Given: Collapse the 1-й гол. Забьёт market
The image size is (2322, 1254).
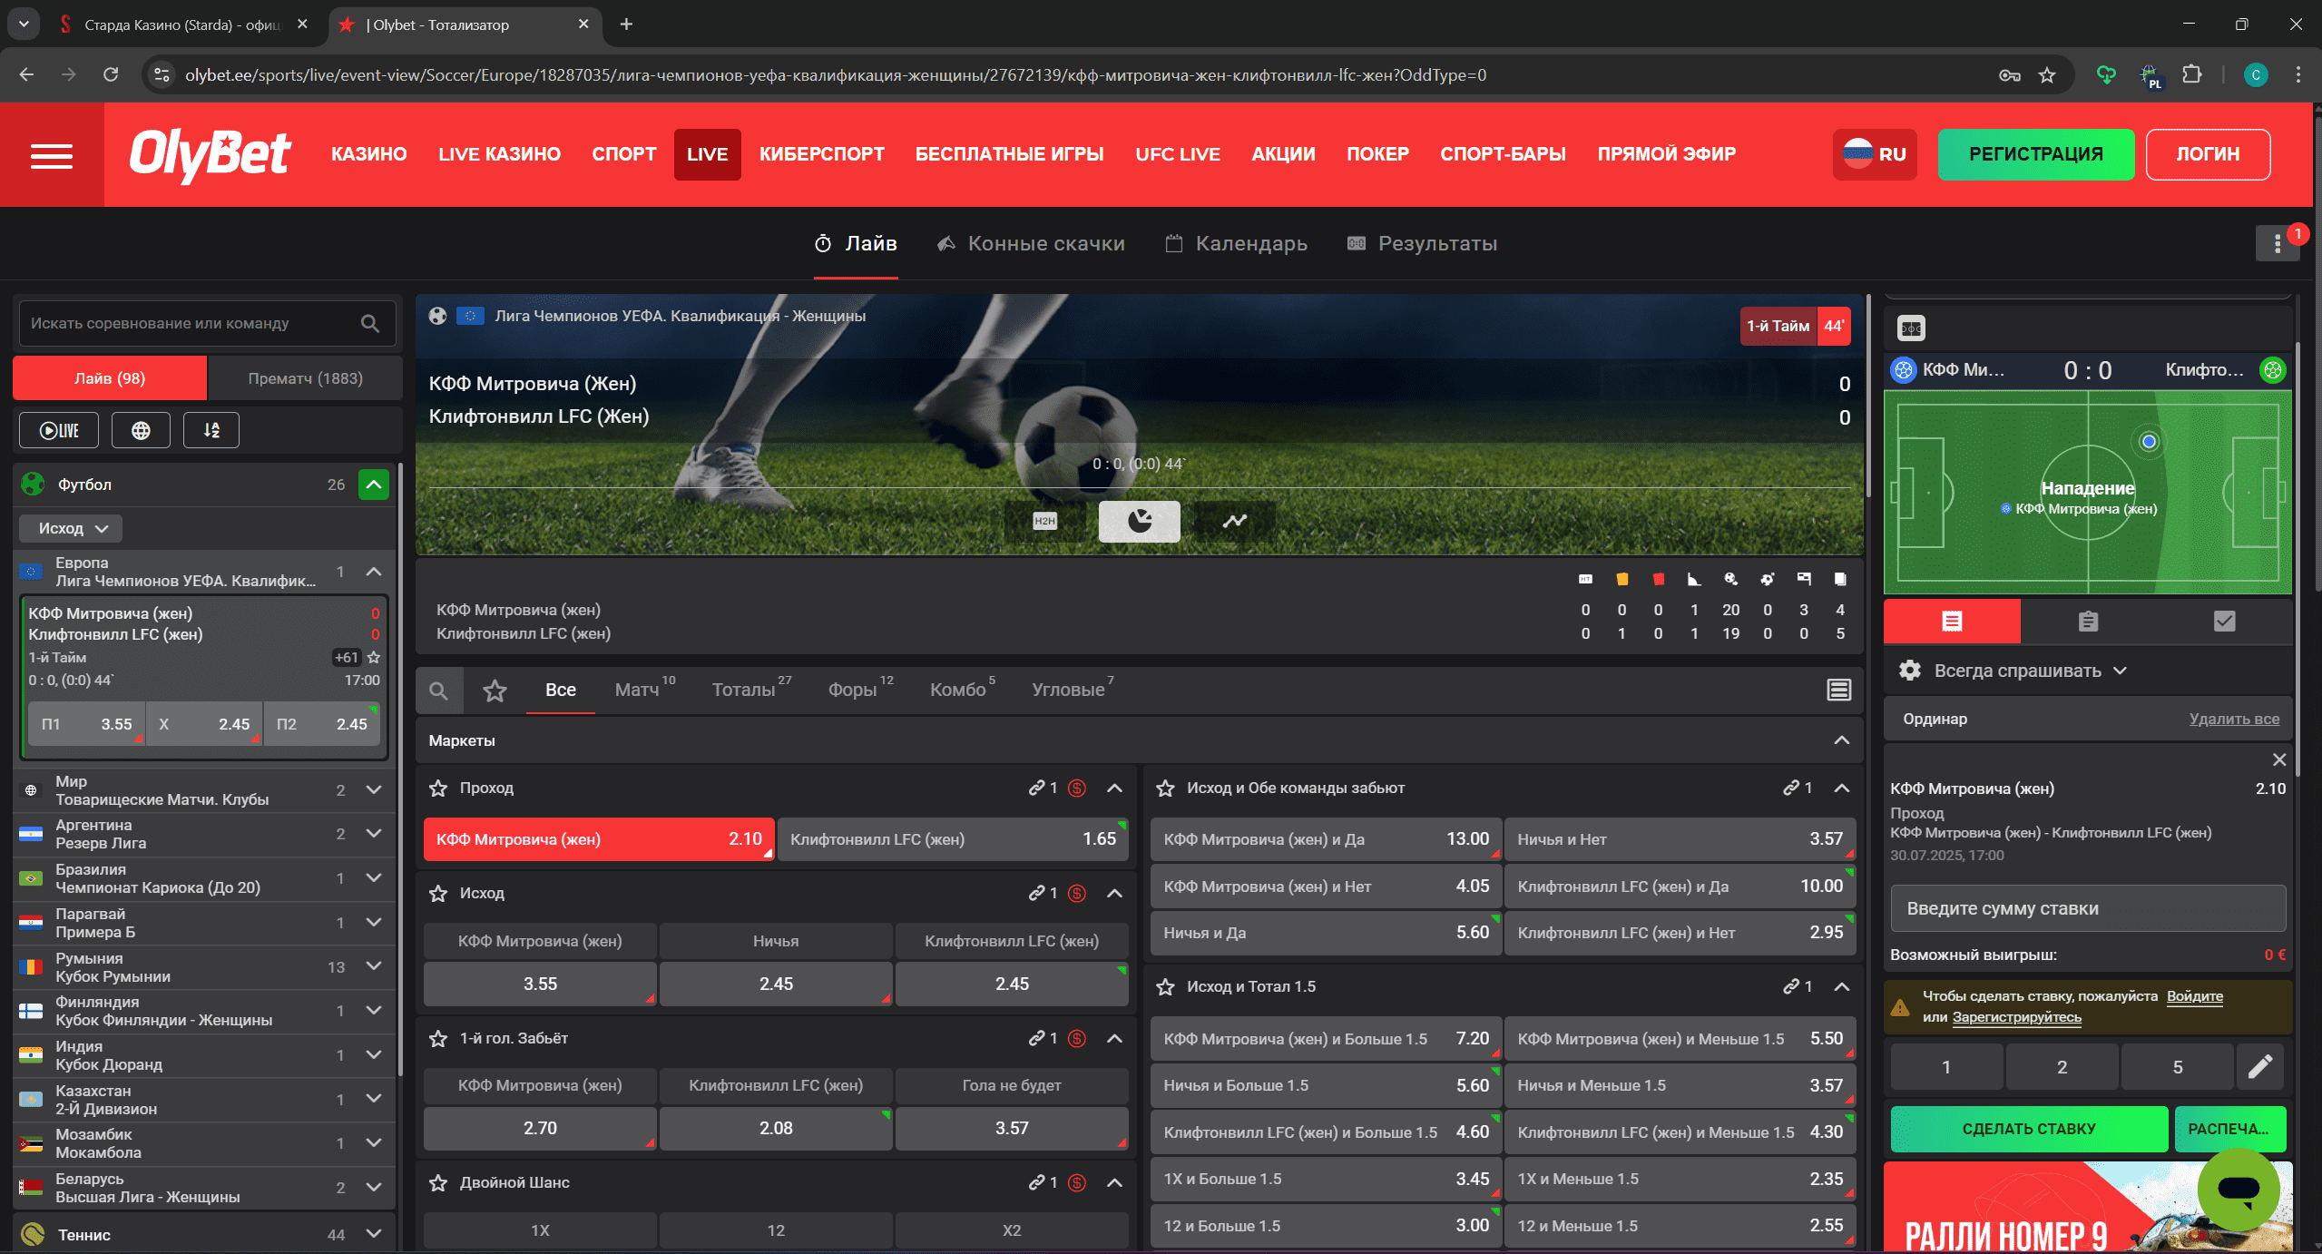Looking at the screenshot, I should (x=1114, y=1039).
